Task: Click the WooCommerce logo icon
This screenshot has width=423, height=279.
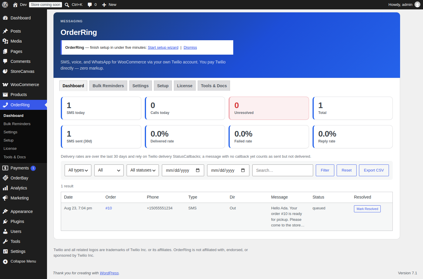Action: coord(5,85)
